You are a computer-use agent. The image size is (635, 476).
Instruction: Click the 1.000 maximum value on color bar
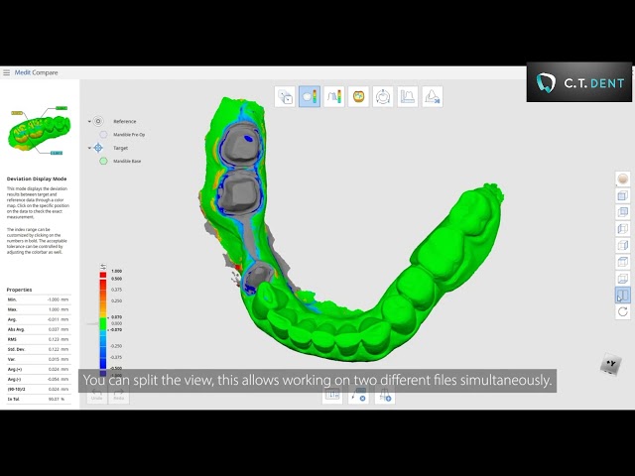(117, 271)
